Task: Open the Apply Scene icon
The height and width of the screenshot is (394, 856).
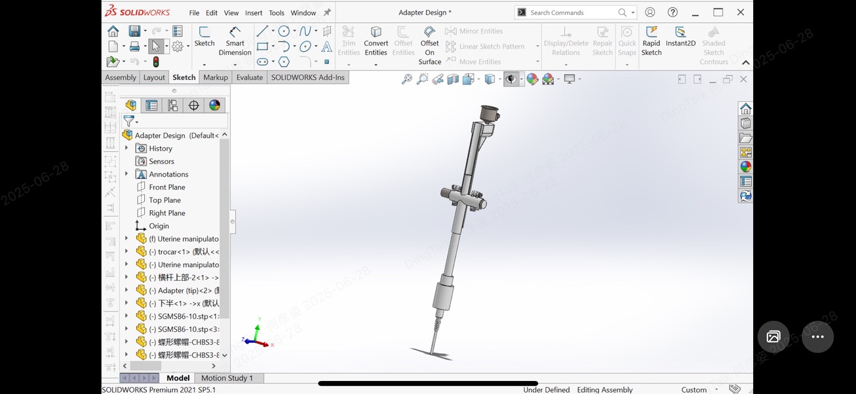Action: pos(548,79)
